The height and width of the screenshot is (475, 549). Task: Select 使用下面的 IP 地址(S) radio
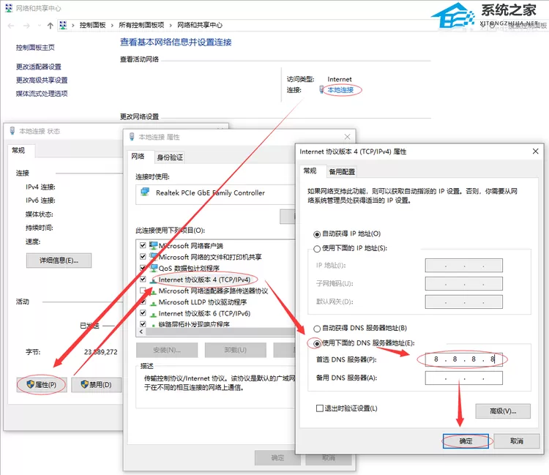coord(317,249)
